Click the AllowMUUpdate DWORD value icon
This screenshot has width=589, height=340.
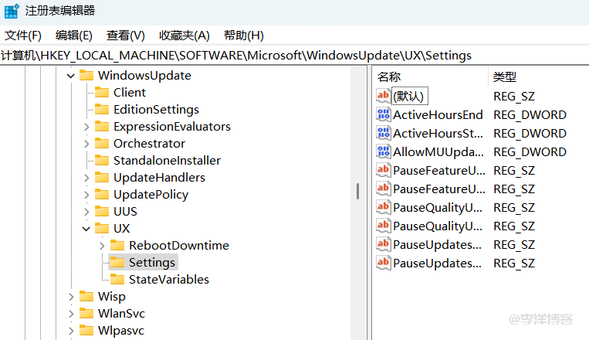(x=384, y=151)
